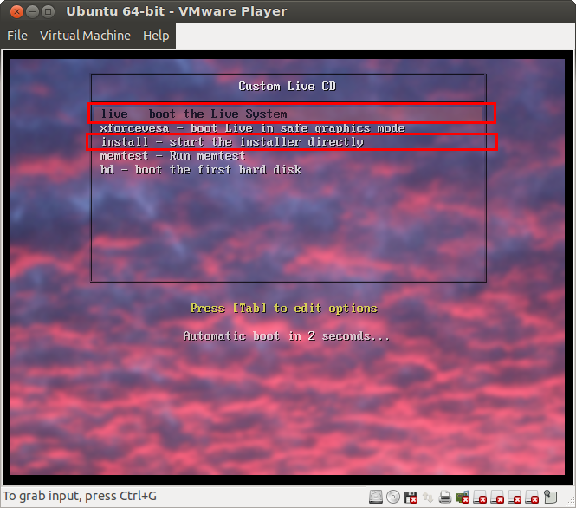Click the 'Ubuntu 64-bit - VMware Player' window title
Screen dimensions: 576x508
tap(177, 11)
